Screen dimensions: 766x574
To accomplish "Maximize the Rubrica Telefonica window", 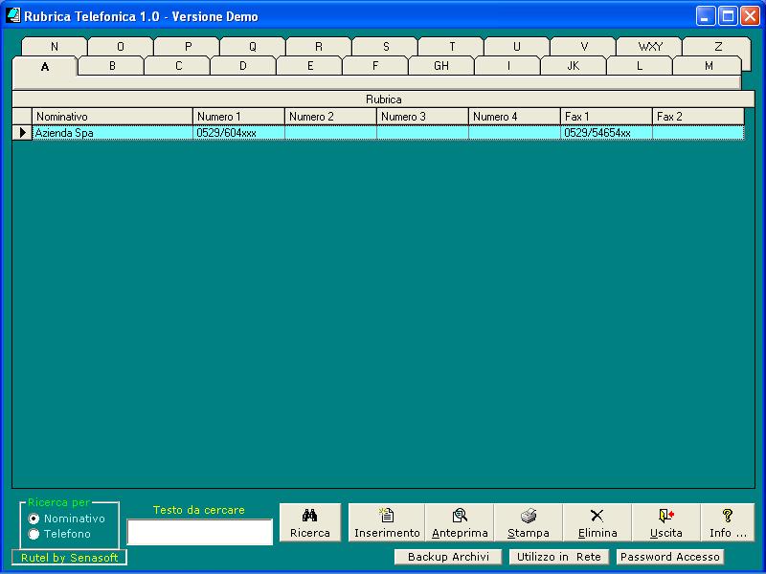I will [728, 16].
